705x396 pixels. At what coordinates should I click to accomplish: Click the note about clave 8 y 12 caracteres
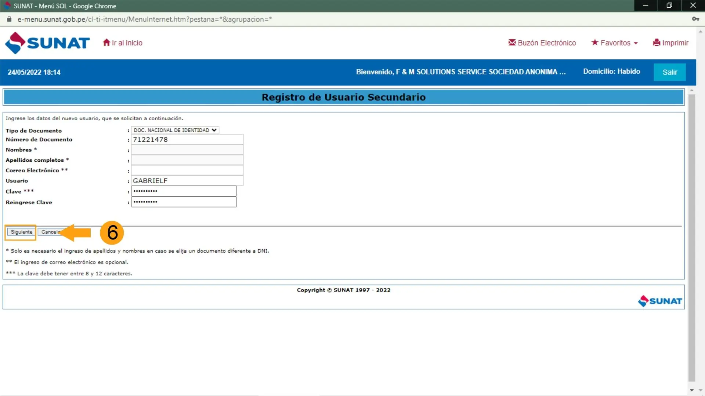[69, 274]
